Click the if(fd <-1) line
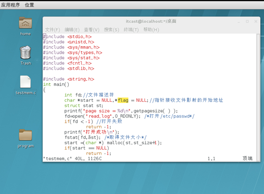Image resolution: width=264 pixels, height=194 pixels. (93, 121)
